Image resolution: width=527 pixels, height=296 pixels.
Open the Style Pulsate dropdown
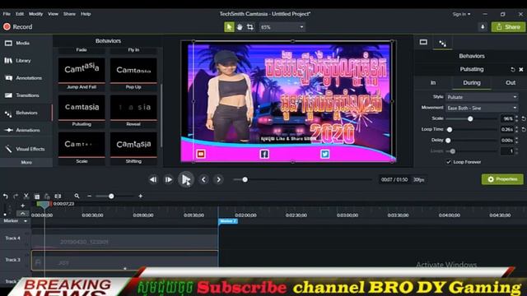[x=482, y=97]
